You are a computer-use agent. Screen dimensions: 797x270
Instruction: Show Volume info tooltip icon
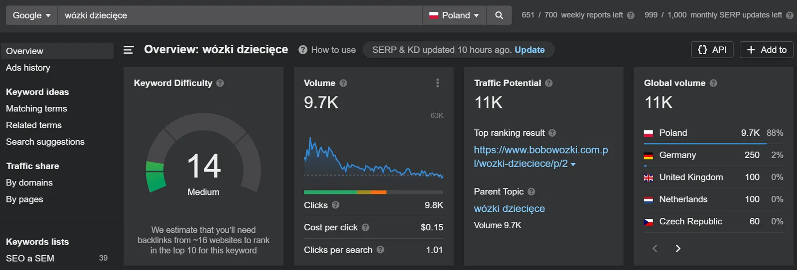[x=343, y=83]
